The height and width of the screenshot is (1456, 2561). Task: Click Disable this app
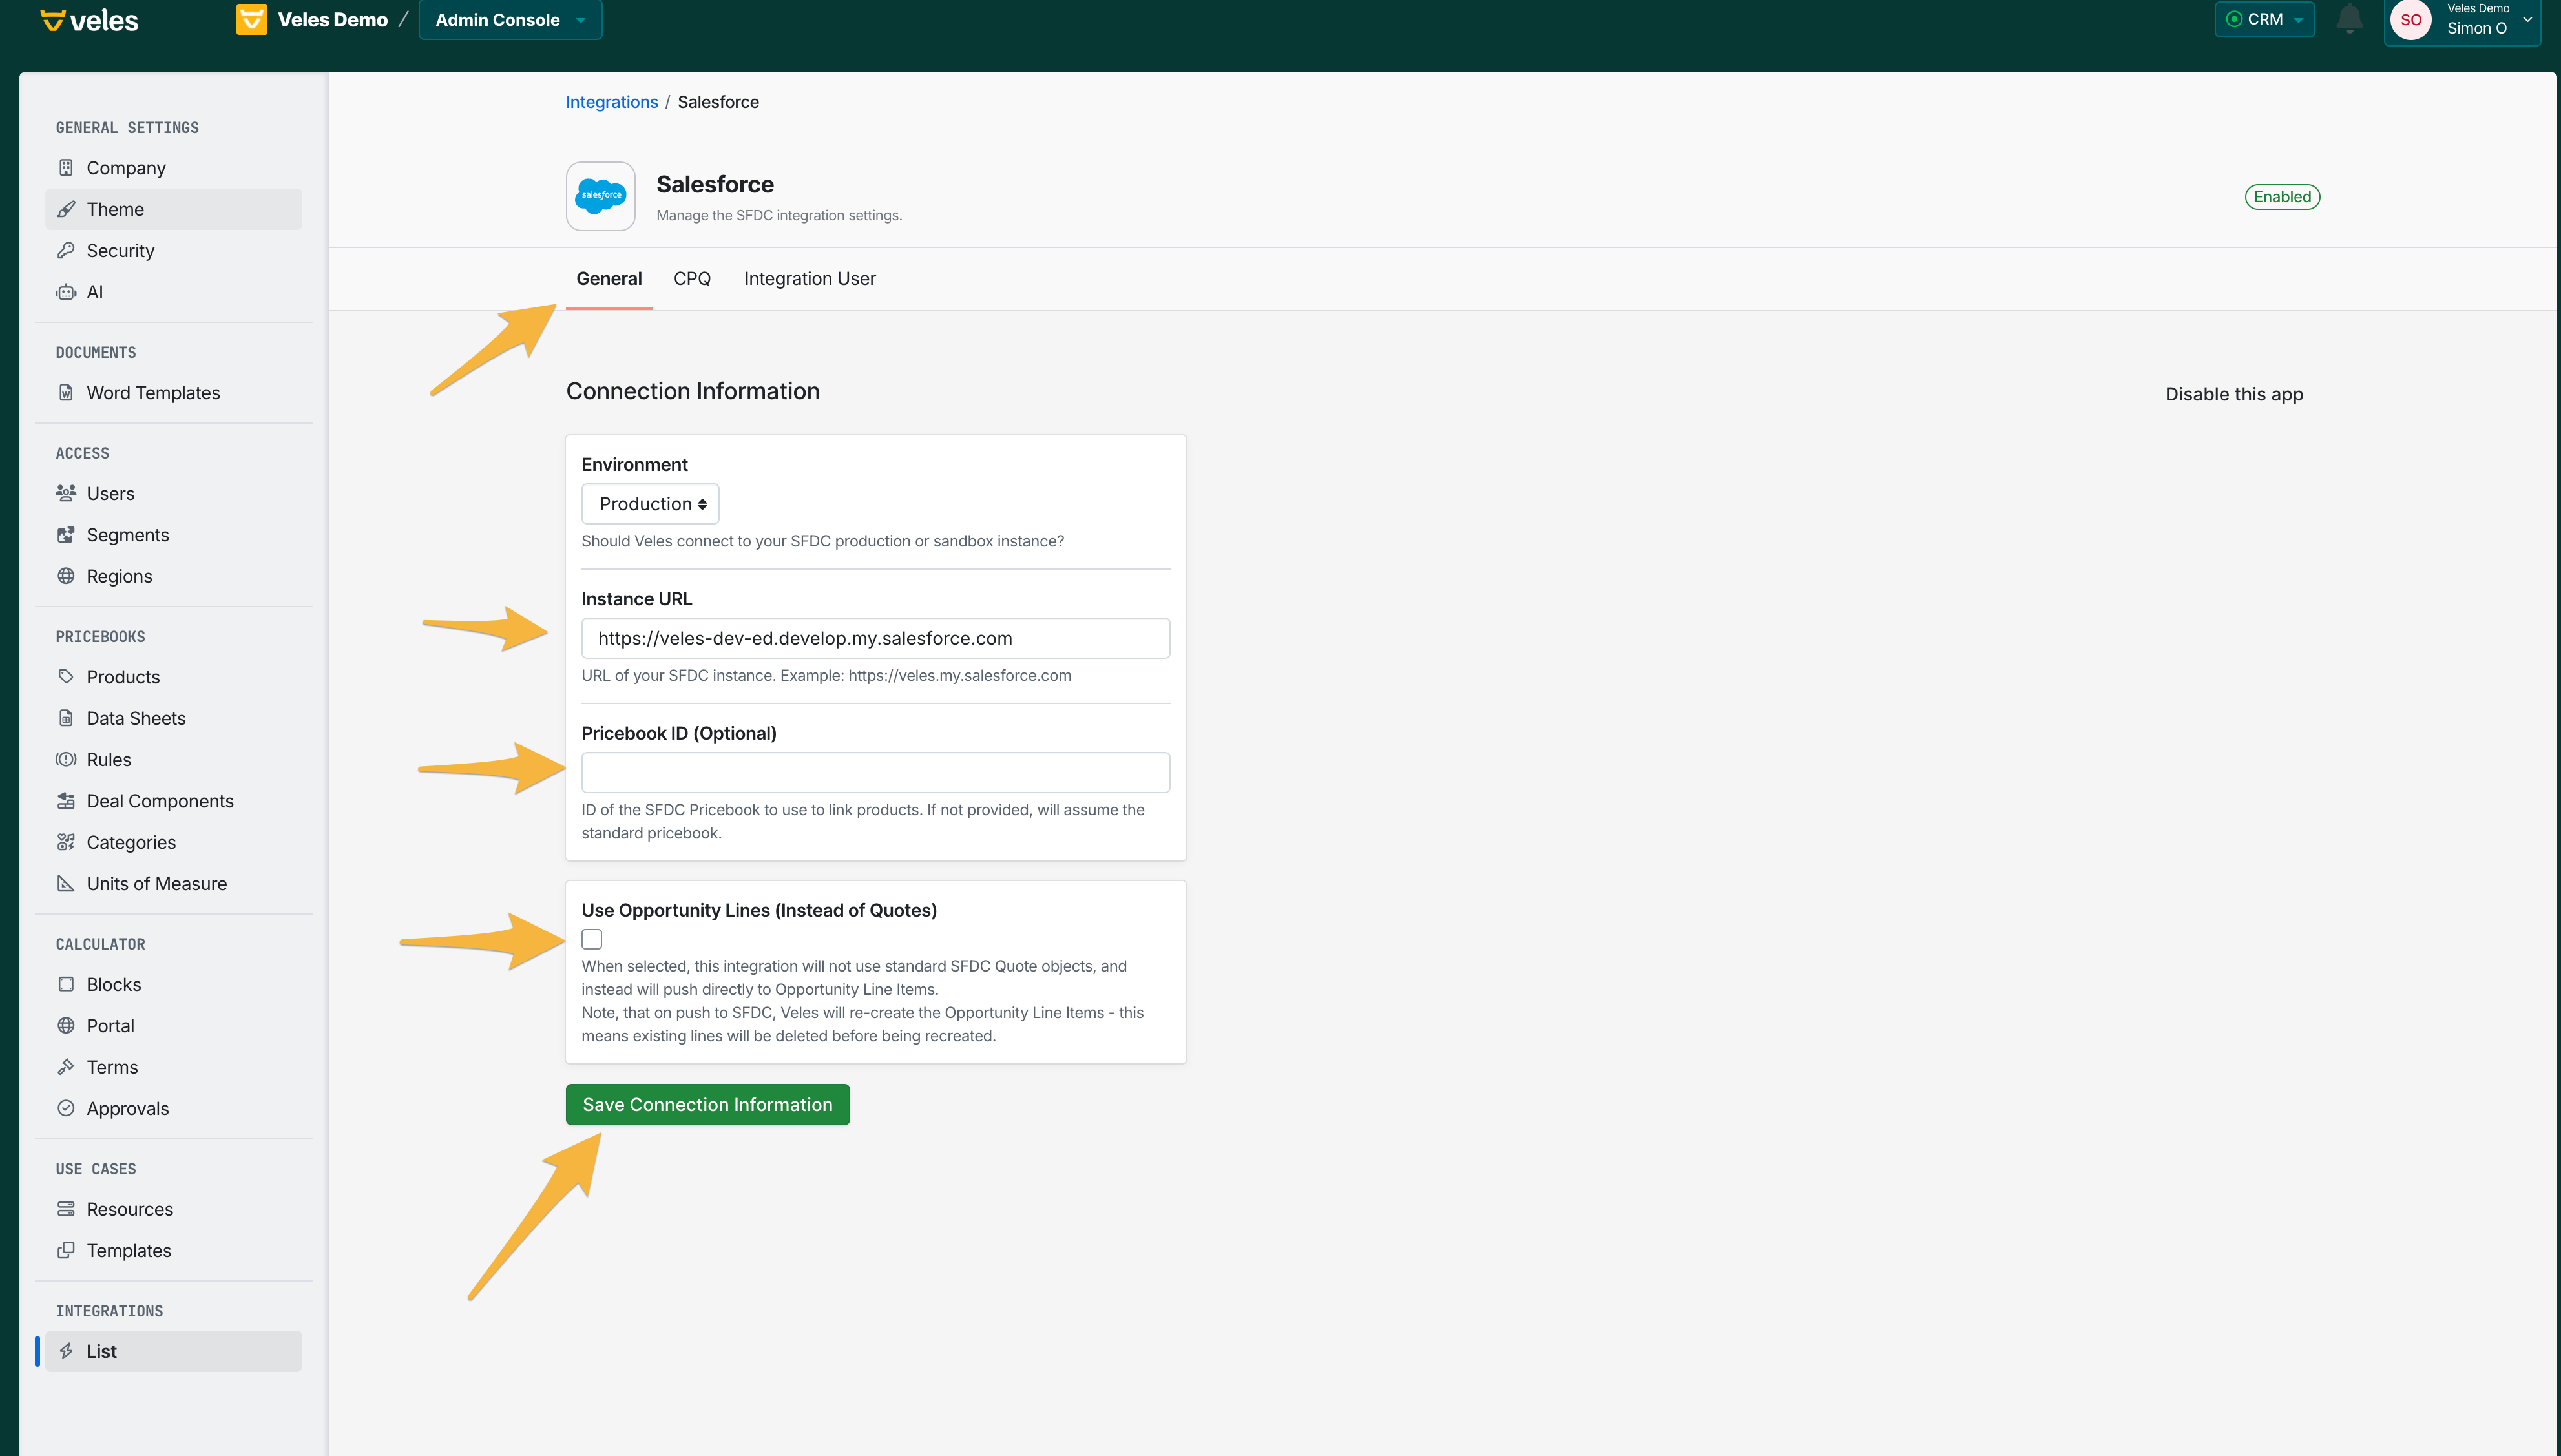click(2234, 394)
